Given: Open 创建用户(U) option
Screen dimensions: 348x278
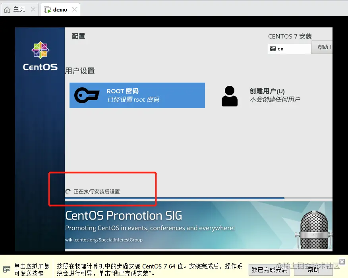Looking at the screenshot, I should pyautogui.click(x=261, y=95).
